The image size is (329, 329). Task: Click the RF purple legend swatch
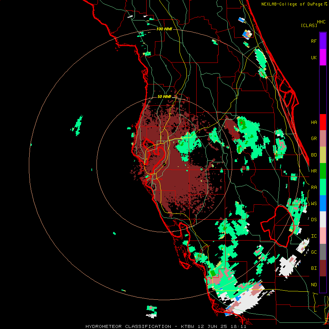click(323, 41)
